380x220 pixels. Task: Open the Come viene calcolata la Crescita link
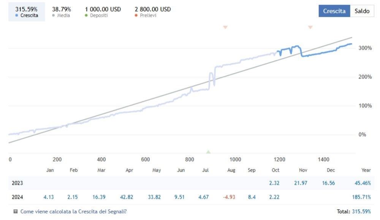[x=73, y=211]
